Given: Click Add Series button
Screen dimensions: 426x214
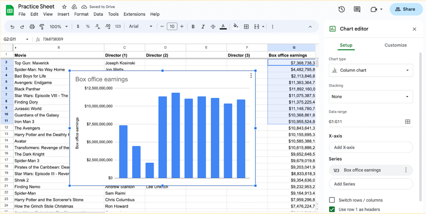Looking at the screenshot, I should click(371, 184).
